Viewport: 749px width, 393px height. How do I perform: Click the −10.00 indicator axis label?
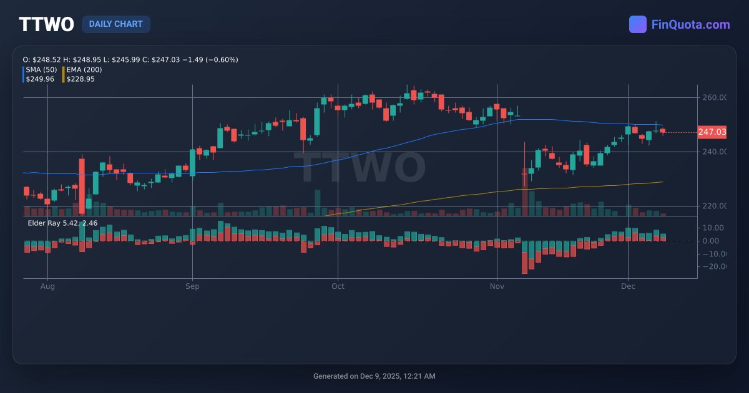point(713,254)
